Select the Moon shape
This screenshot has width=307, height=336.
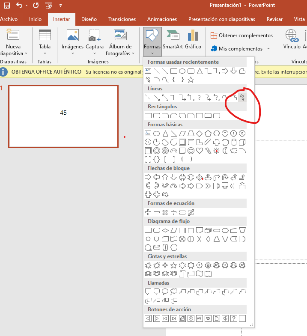click(225, 151)
